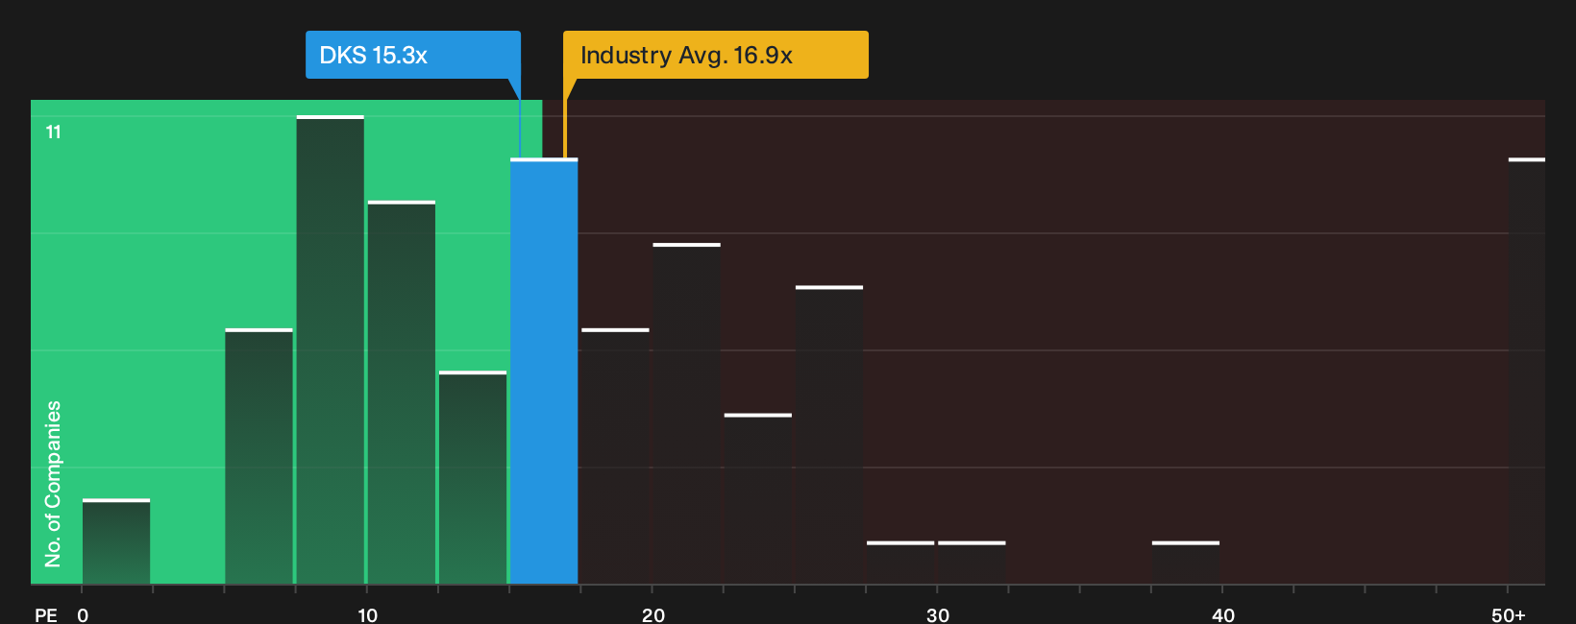Select the blue highlighted DKS histogram bar
This screenshot has height=624, width=1576.
pyautogui.click(x=544, y=372)
